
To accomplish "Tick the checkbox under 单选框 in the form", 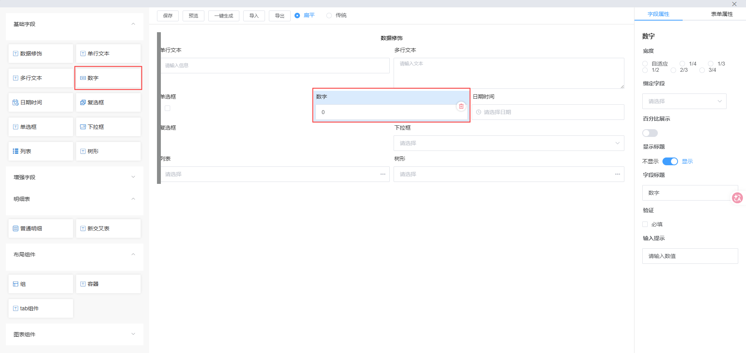I will click(x=167, y=108).
